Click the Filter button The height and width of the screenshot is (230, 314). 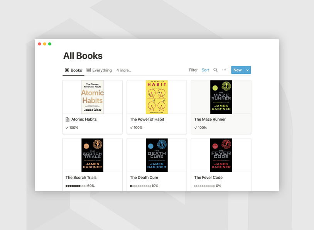tap(193, 70)
